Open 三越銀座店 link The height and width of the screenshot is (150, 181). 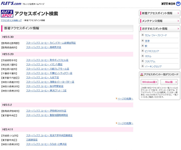(32, 140)
